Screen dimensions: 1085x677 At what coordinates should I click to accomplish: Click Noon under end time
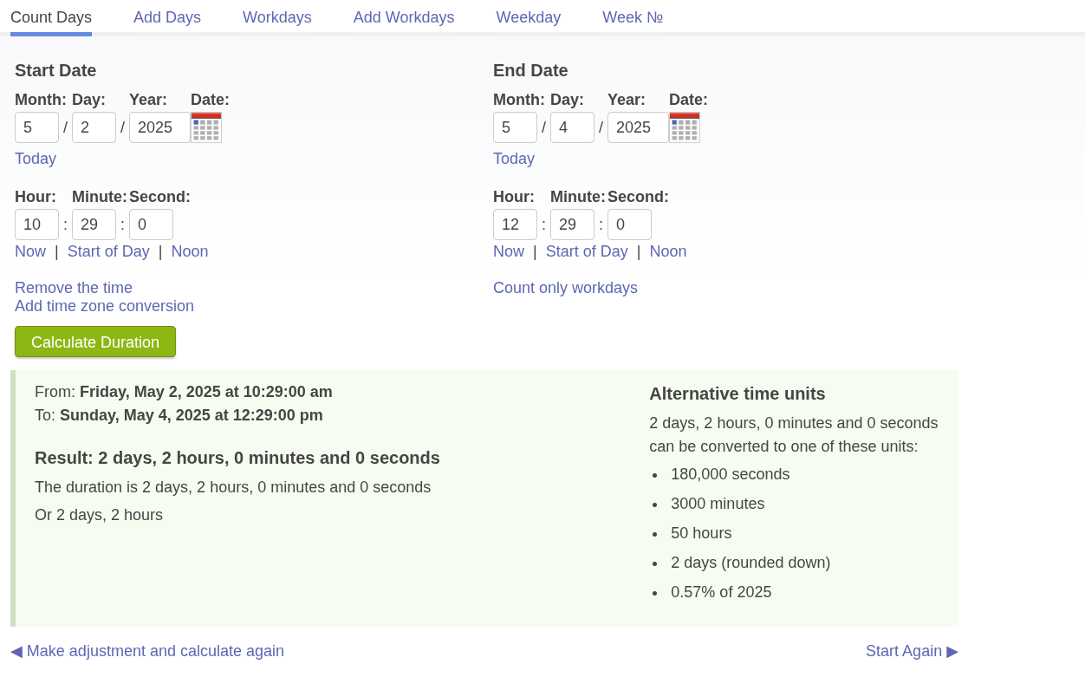coord(668,251)
